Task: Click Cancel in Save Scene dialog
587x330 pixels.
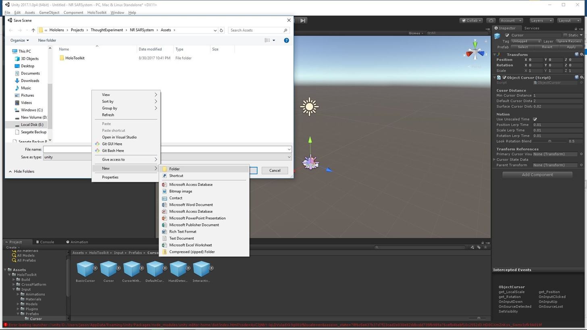Action: point(275,170)
